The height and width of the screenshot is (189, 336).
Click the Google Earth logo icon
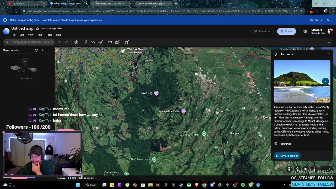coord(6,31)
